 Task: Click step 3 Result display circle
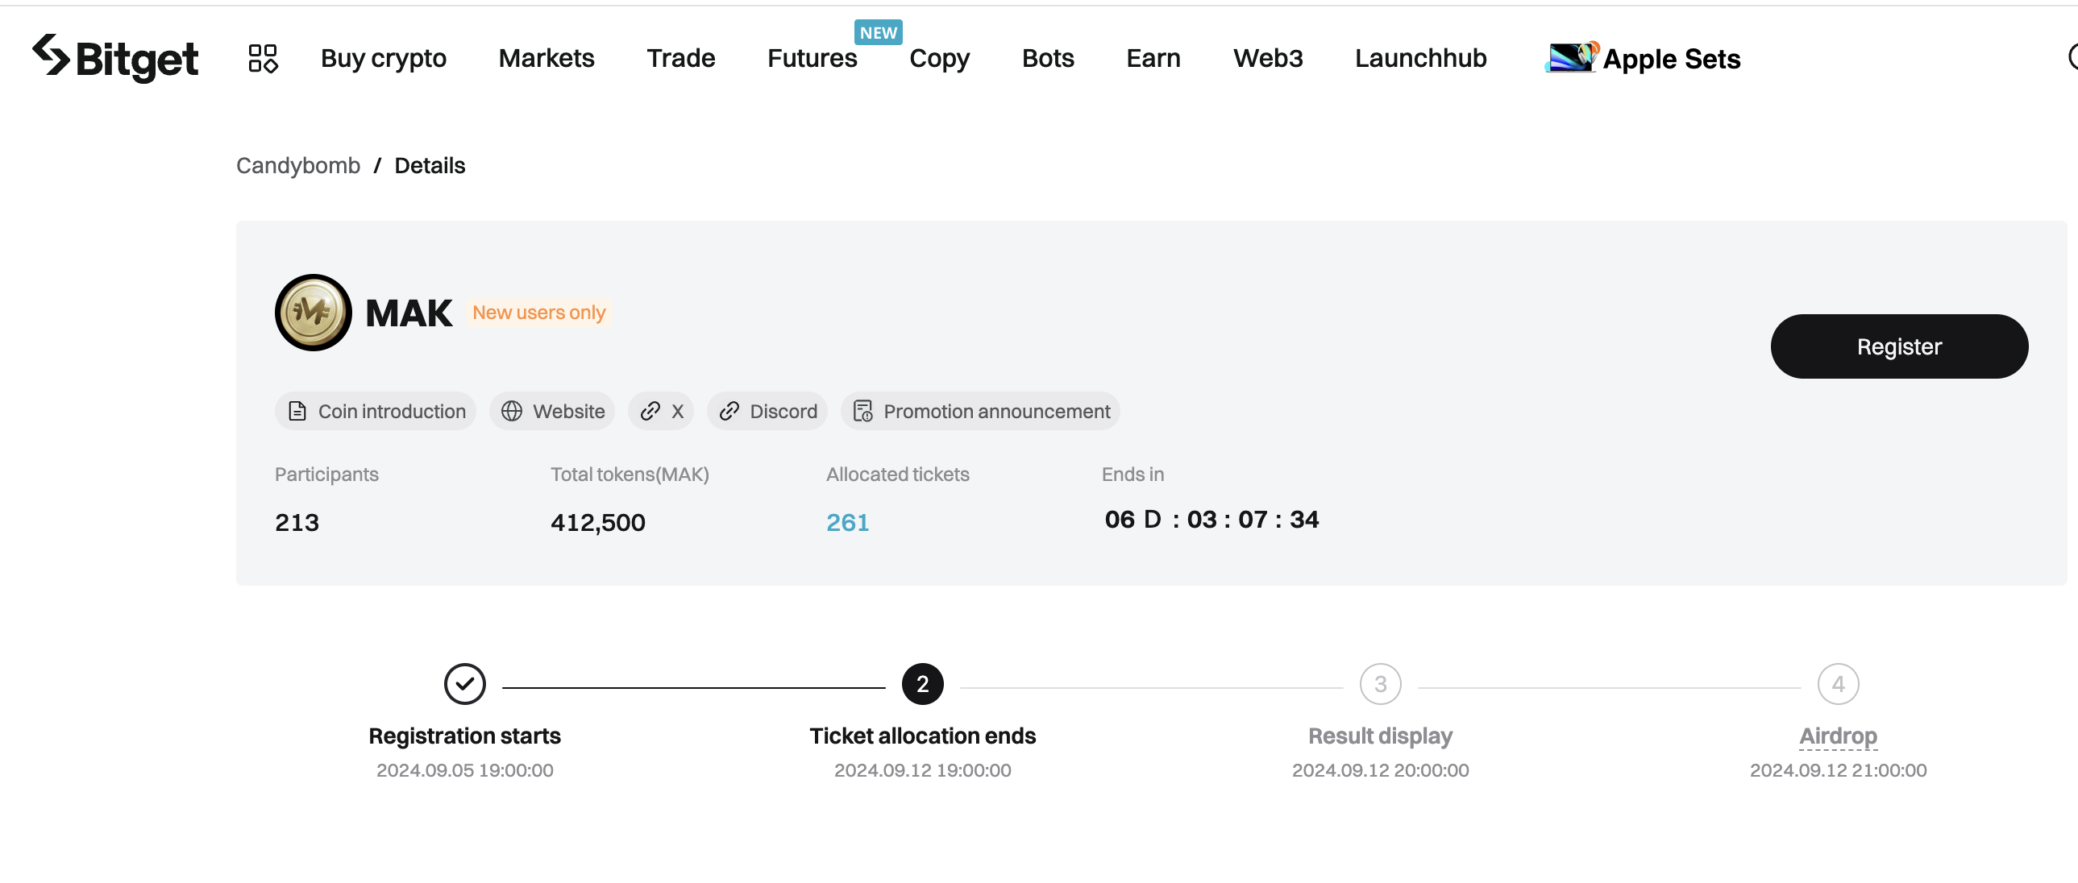click(x=1379, y=685)
